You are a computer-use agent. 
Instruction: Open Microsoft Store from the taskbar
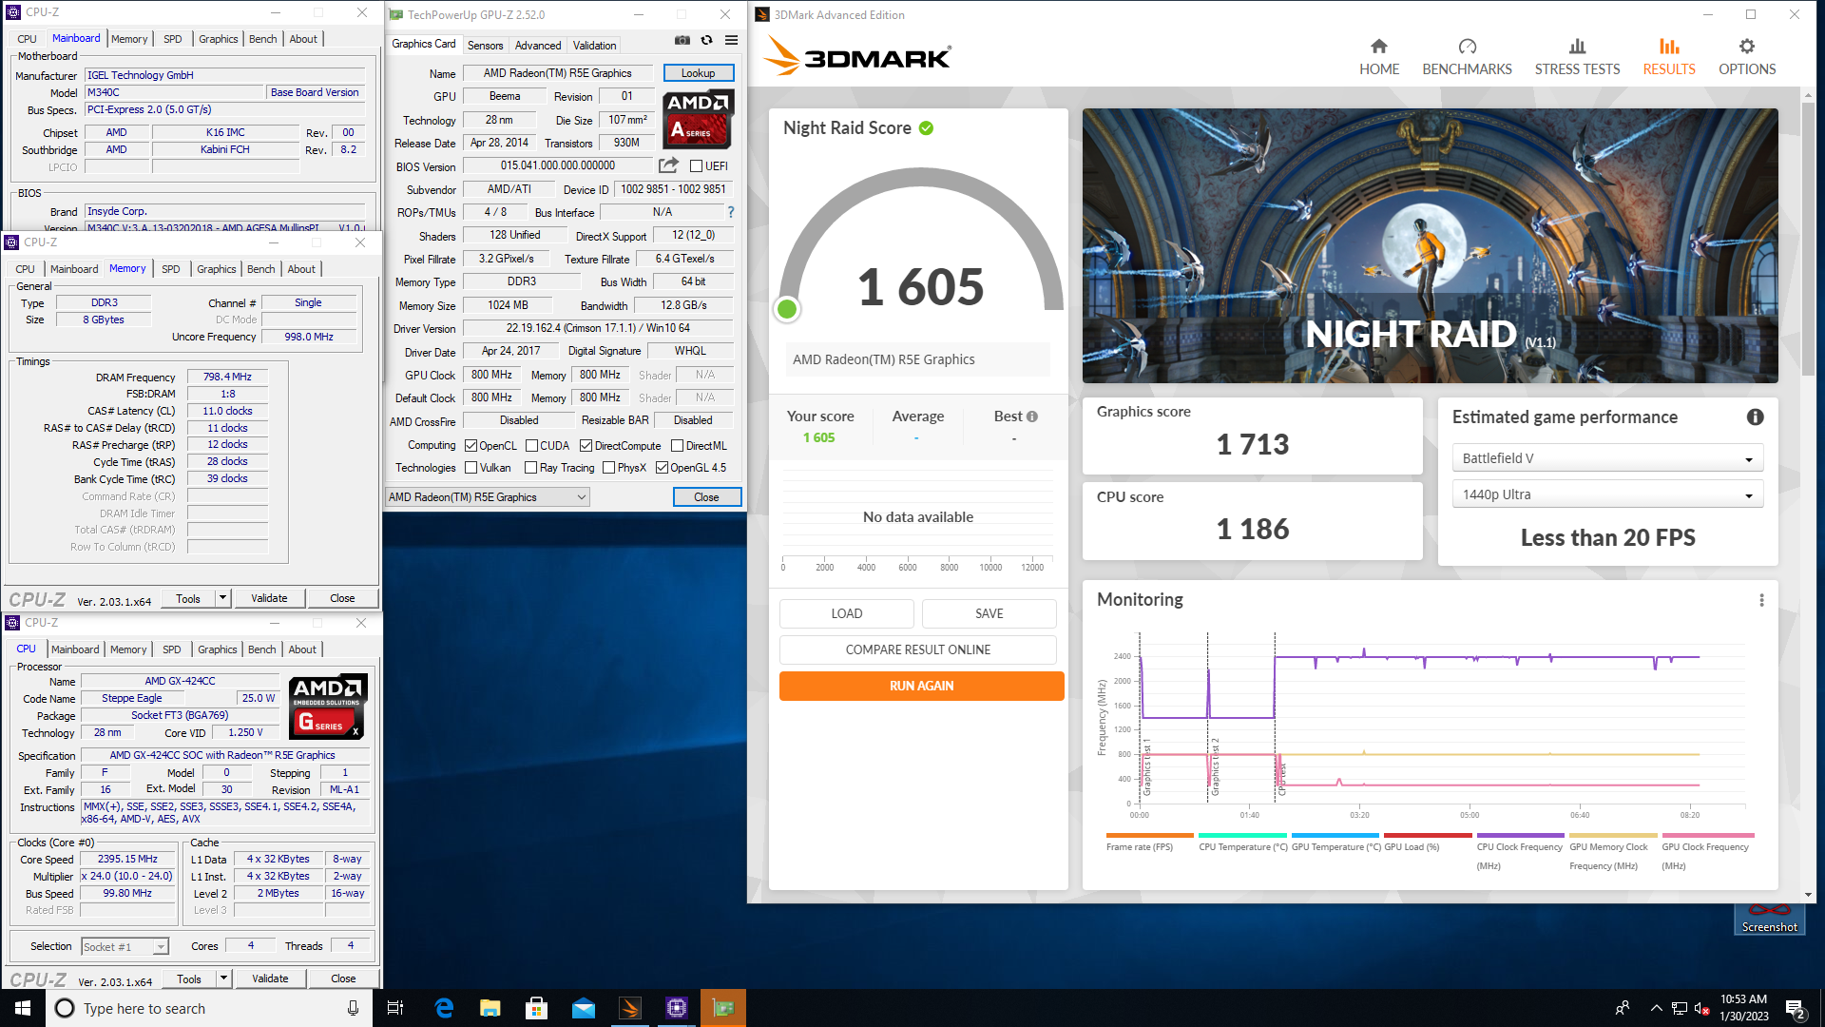[537, 1008]
